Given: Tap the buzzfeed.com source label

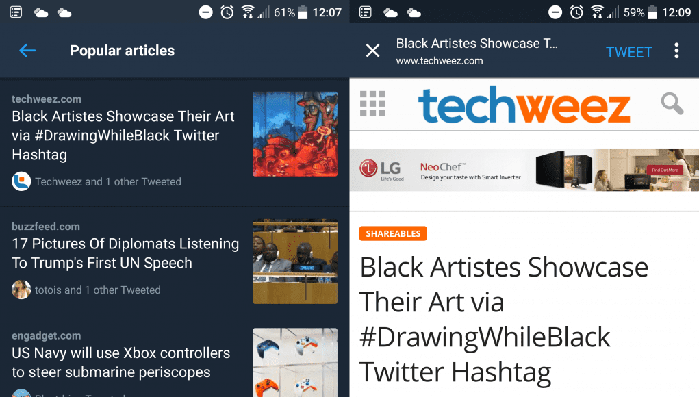Looking at the screenshot, I should coord(46,227).
